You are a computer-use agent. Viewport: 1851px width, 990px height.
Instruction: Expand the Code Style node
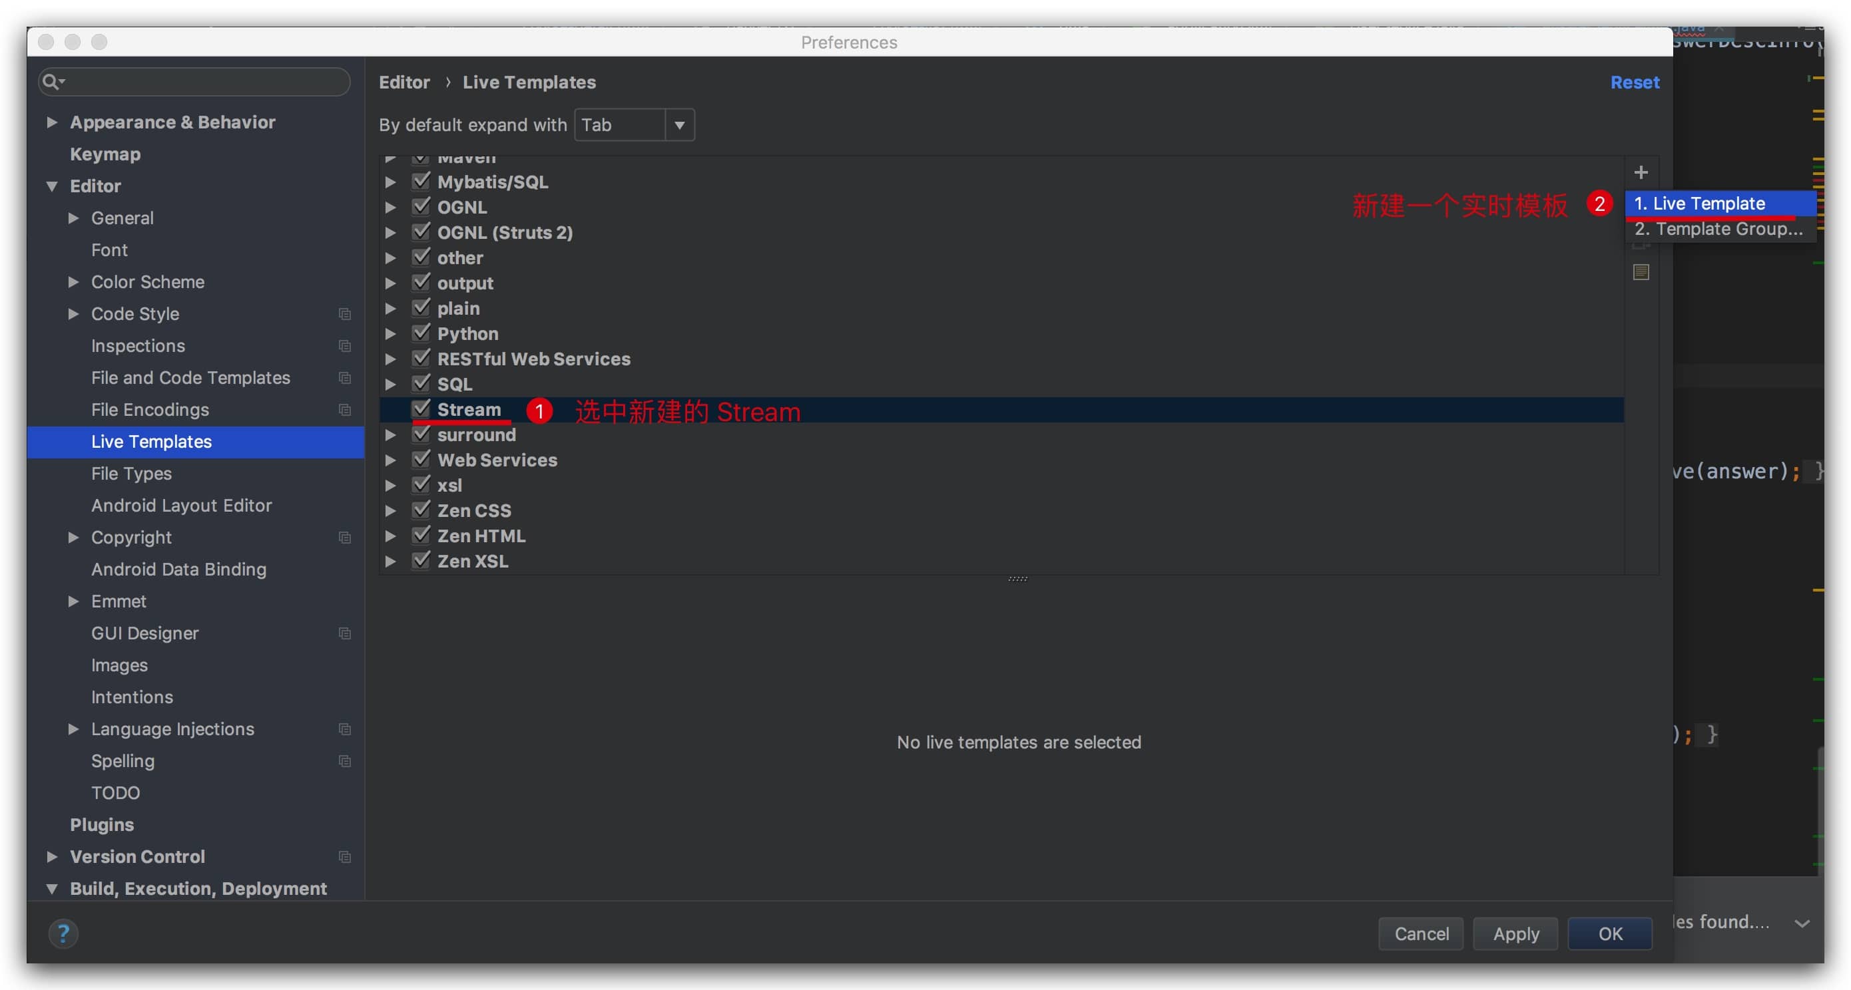[73, 314]
